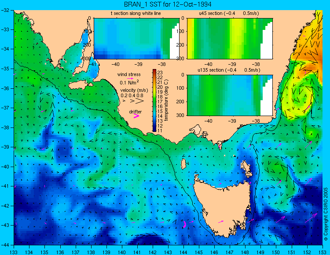Click the magenta wind stress legend arrow

130,78
